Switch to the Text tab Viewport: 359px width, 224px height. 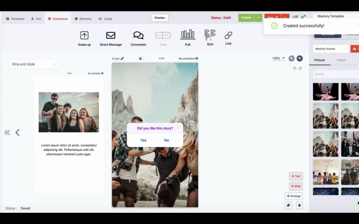(36, 19)
